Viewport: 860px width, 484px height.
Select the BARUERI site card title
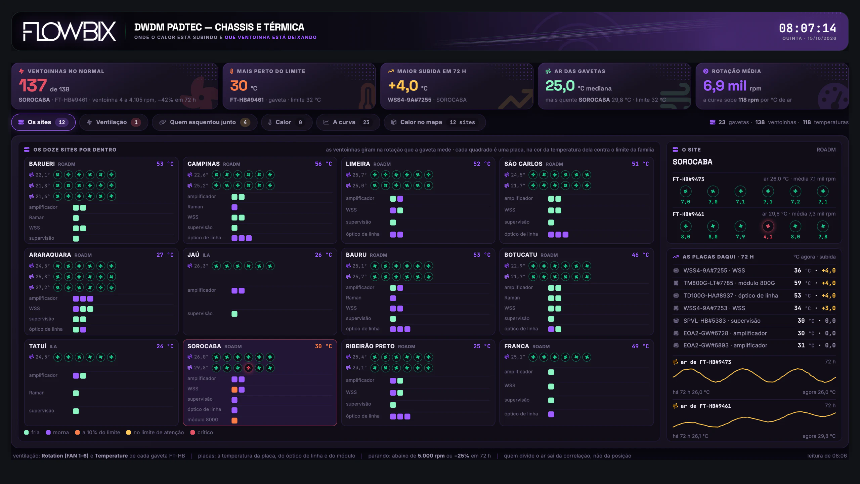pos(42,164)
